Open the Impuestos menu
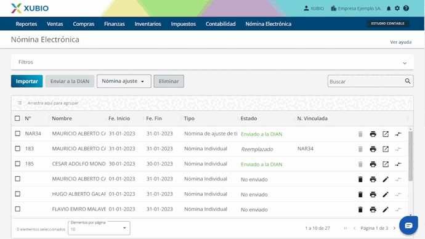The image size is (425, 239). [183, 24]
